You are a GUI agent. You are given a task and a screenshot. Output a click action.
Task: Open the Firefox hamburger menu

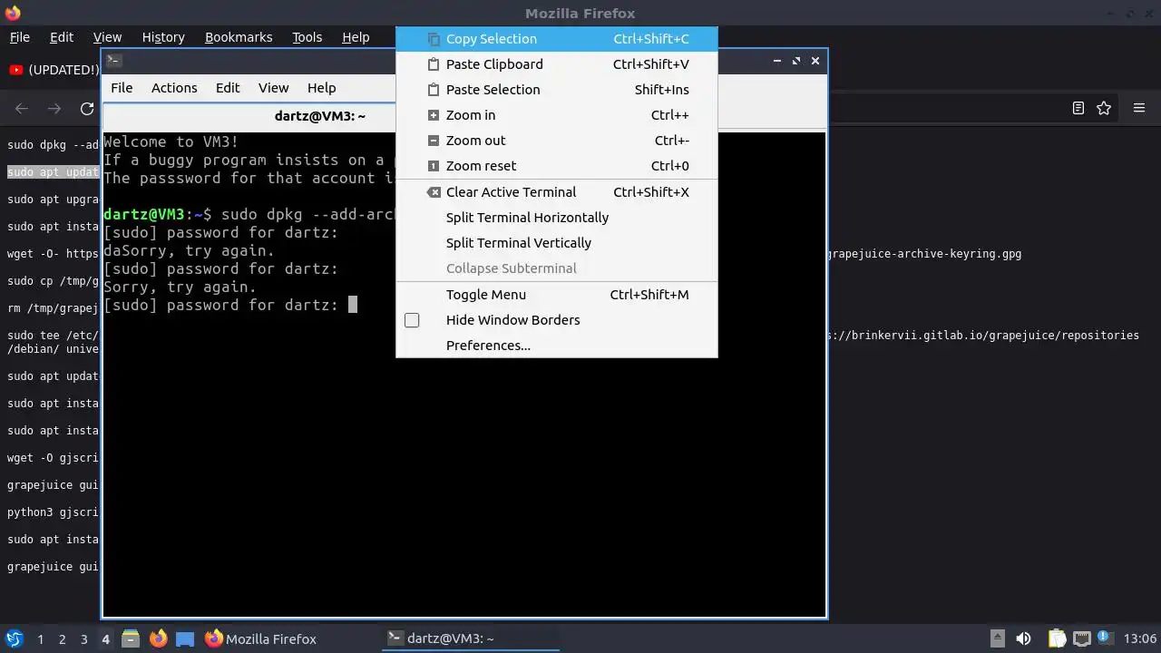click(x=1139, y=108)
